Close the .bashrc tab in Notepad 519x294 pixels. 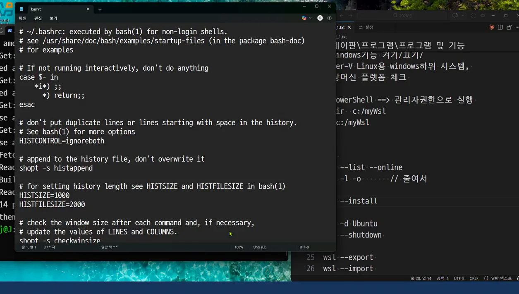click(88, 9)
